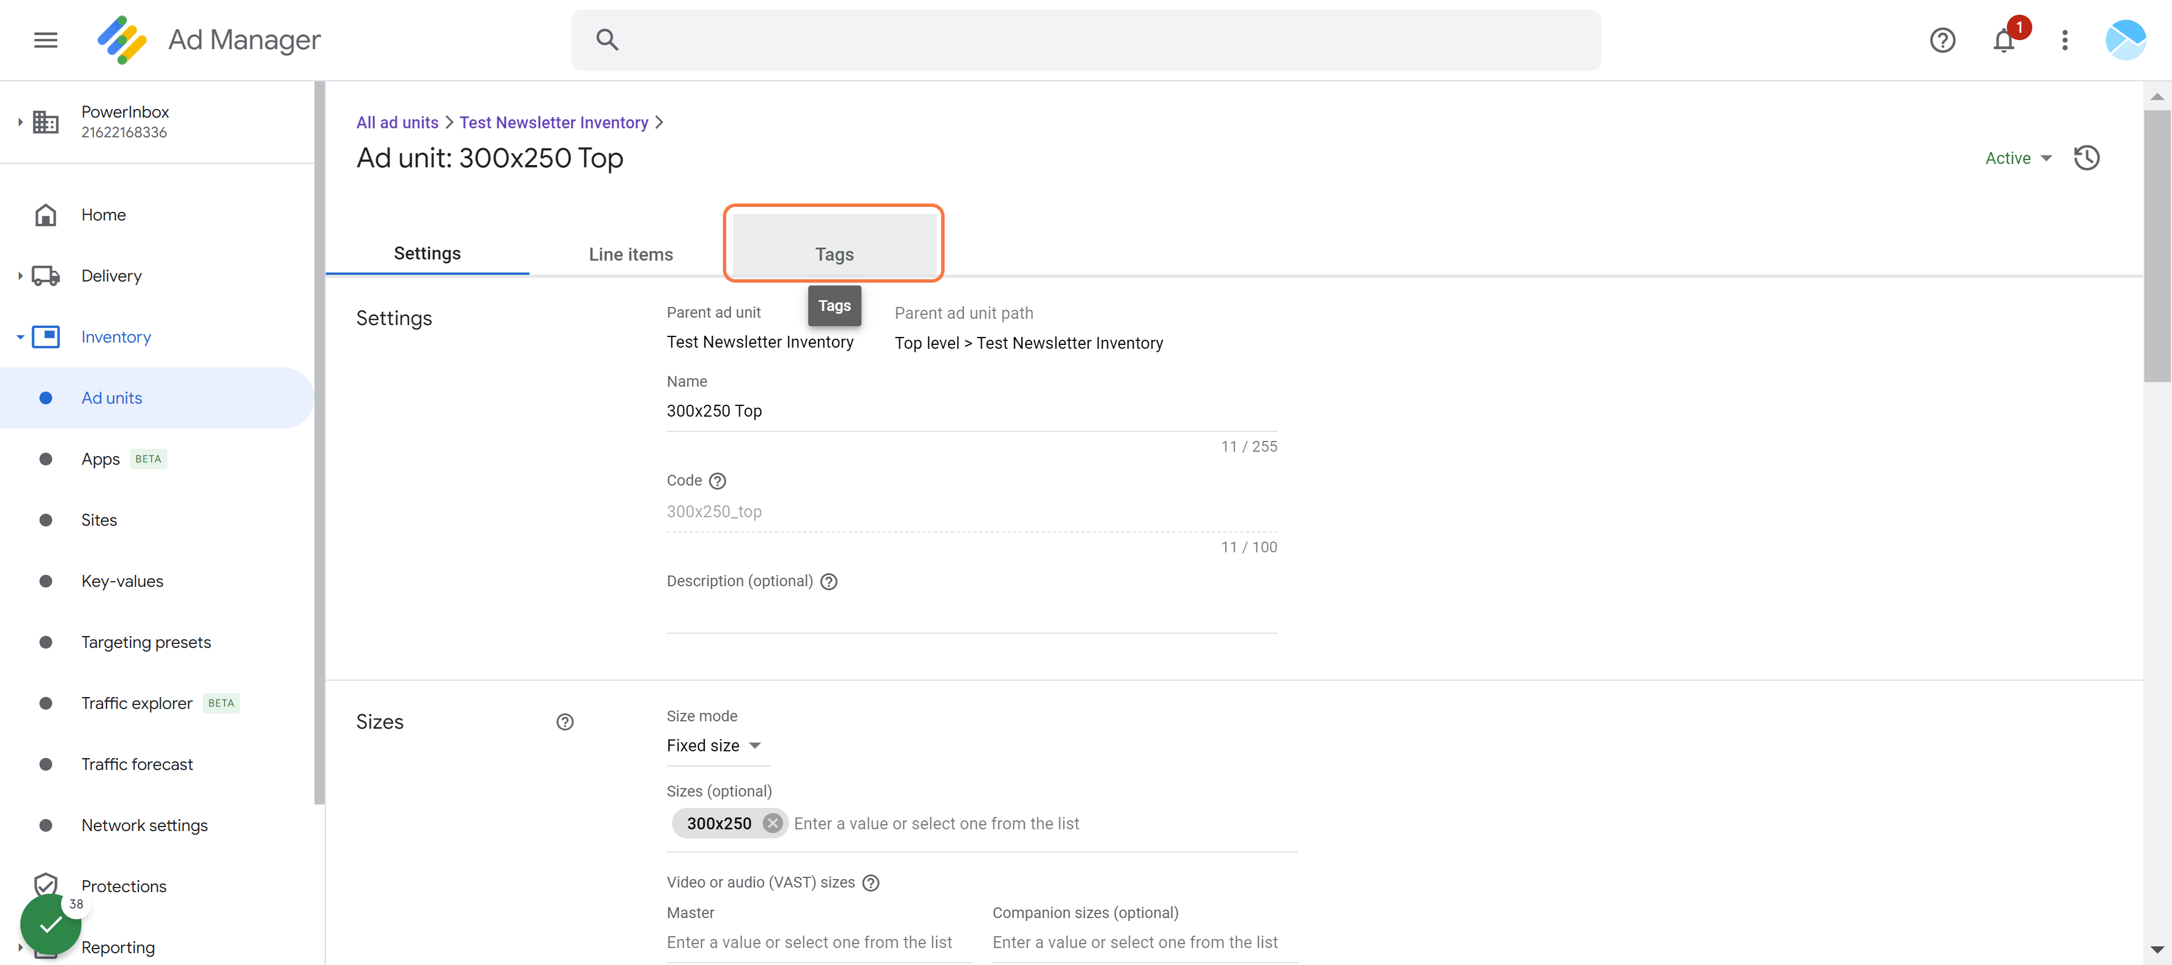Click the Companion sizes input field
2172x965 pixels.
pos(1144,942)
